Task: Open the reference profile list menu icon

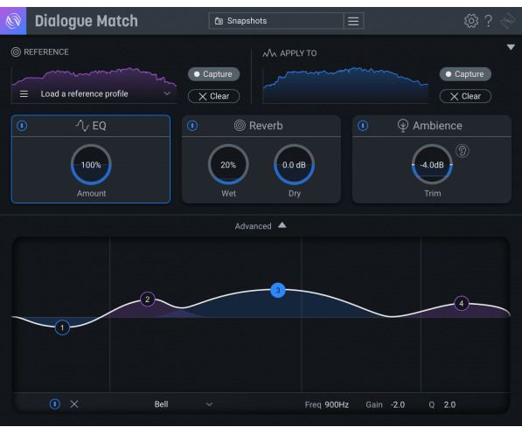Action: pos(24,94)
